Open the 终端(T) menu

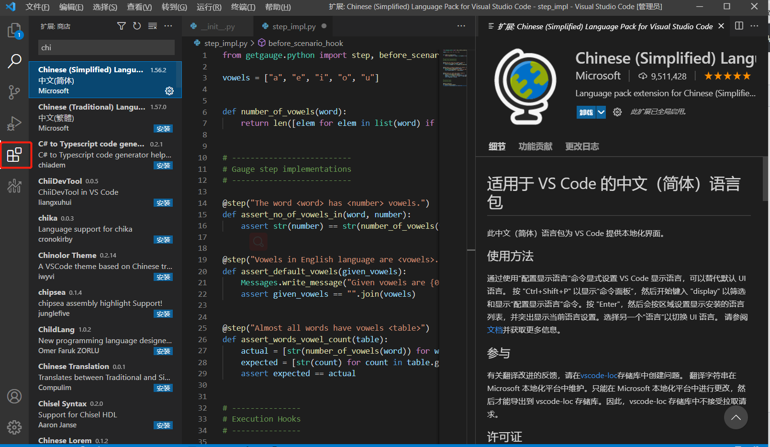tap(243, 7)
